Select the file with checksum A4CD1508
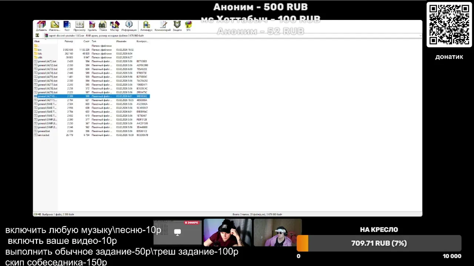Viewport: 474px width, 266px height. point(91,123)
